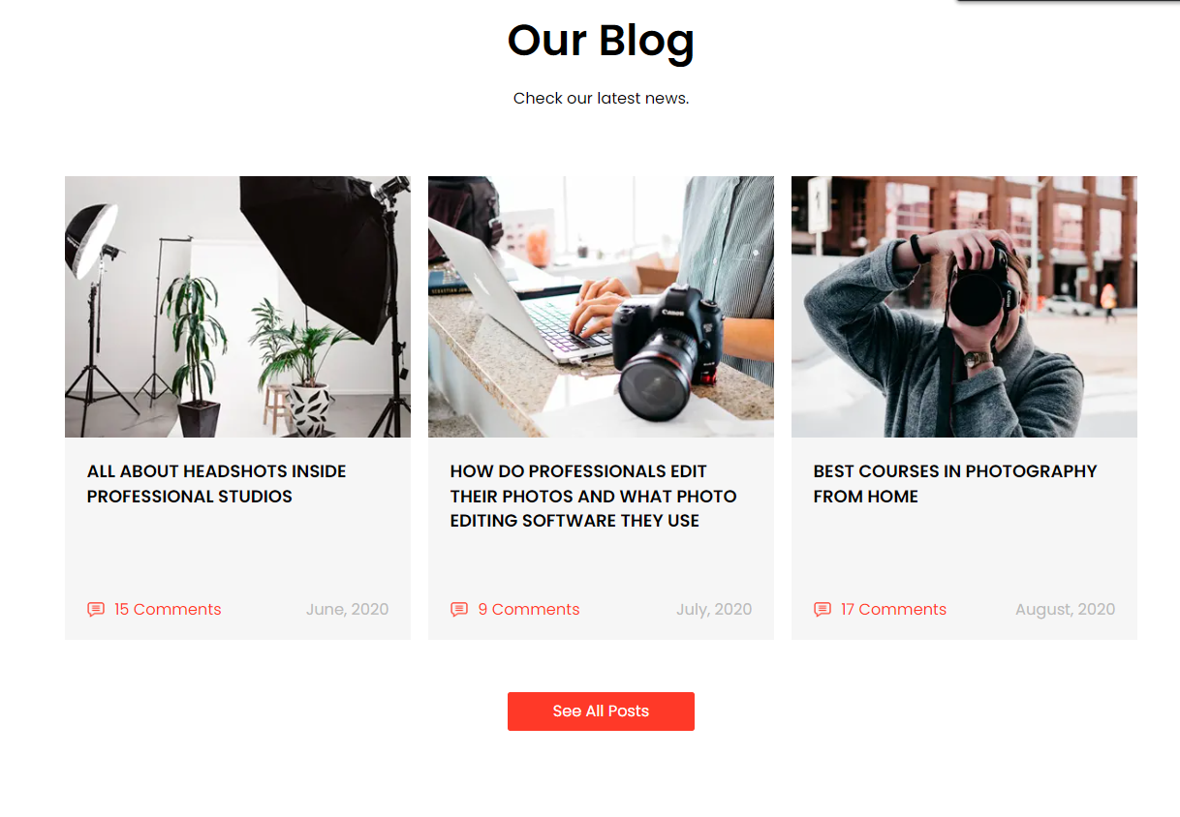Open How Do Professionals Edit Their Photos post
Viewport: 1180px width, 817px height.
[x=593, y=496]
